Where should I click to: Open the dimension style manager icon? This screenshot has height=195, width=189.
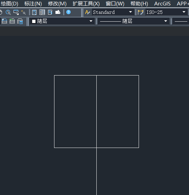(x=141, y=12)
